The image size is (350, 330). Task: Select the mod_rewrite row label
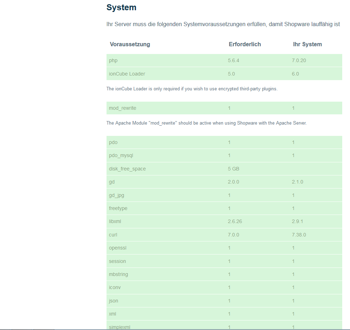(x=122, y=108)
